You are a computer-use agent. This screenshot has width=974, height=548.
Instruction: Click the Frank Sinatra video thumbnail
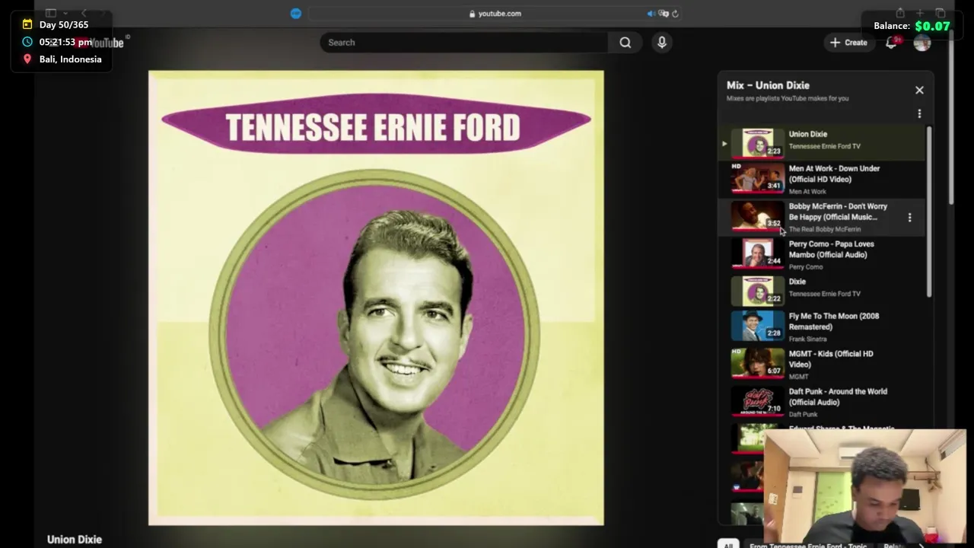pos(758,325)
